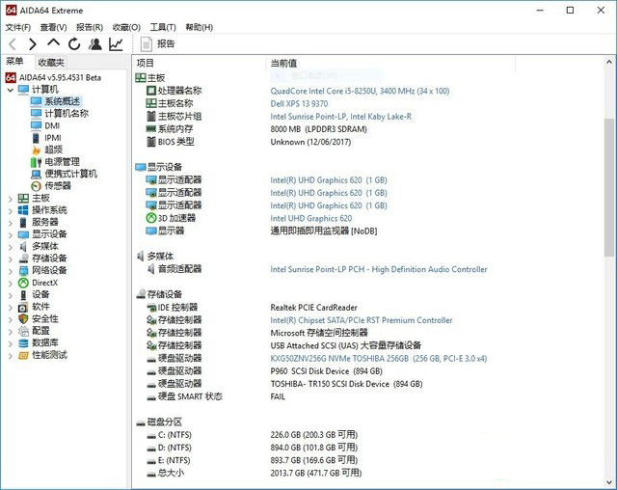The width and height of the screenshot is (617, 490).
Task: Switch to the 菜单 tab
Action: point(14,62)
